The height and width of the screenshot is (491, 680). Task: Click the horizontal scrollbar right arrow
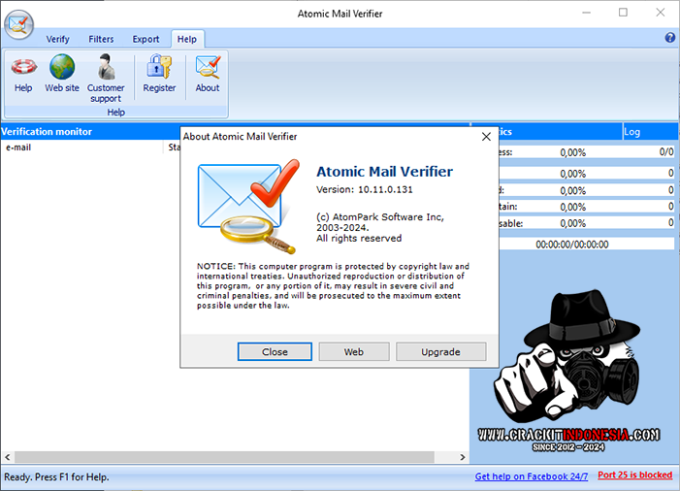[463, 457]
